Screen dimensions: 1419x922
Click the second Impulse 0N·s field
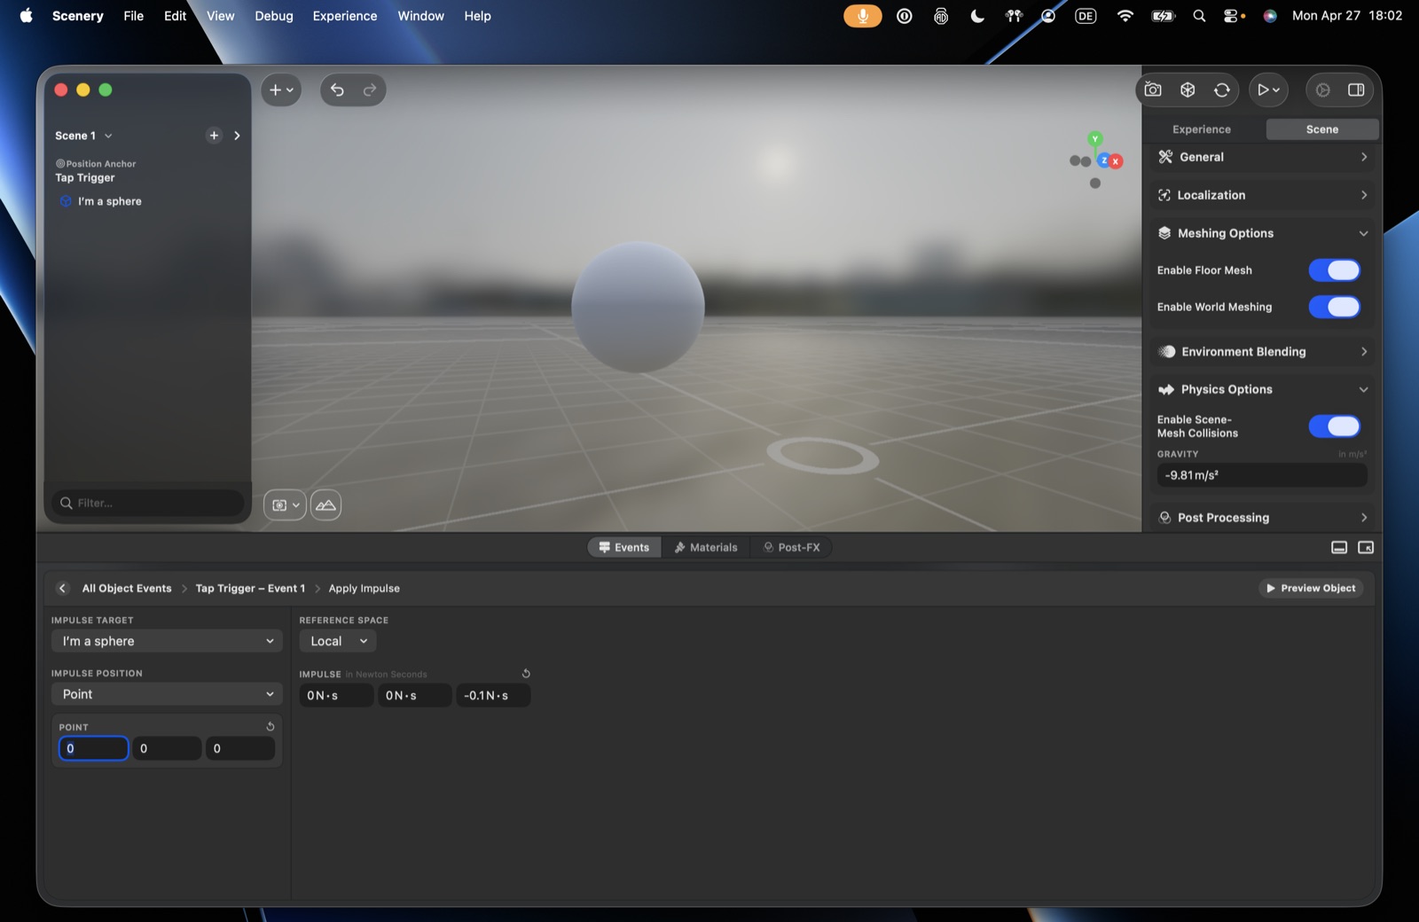coord(415,696)
